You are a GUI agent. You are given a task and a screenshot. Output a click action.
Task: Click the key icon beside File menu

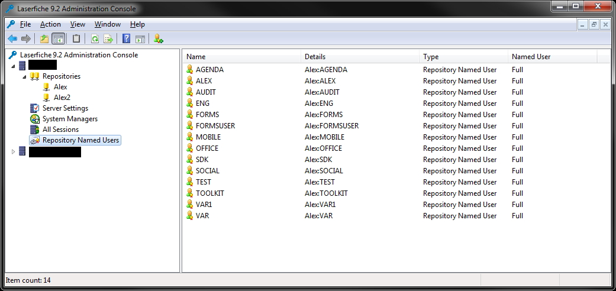(x=11, y=24)
